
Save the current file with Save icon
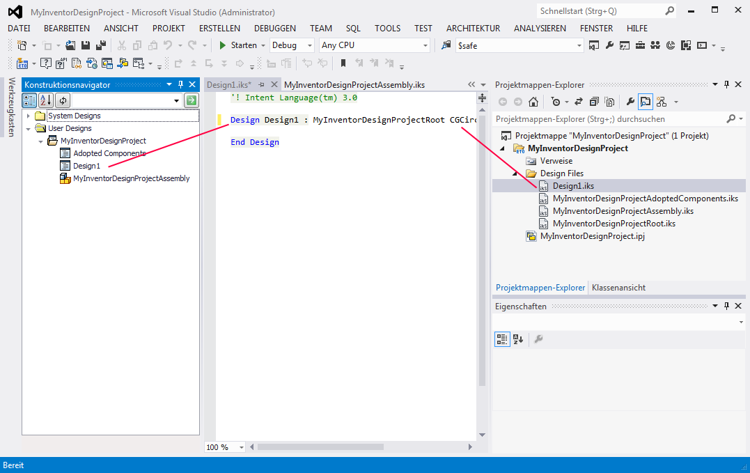click(86, 45)
